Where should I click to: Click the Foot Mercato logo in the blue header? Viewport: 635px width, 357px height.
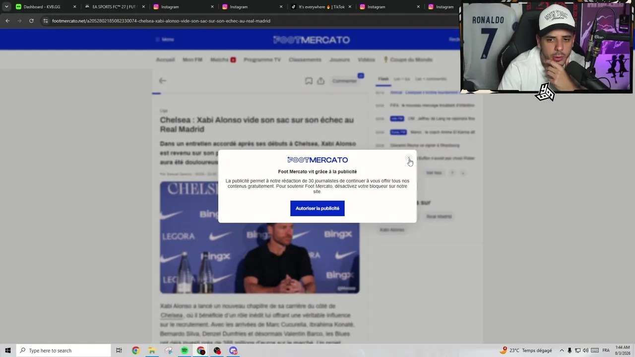tap(312, 40)
